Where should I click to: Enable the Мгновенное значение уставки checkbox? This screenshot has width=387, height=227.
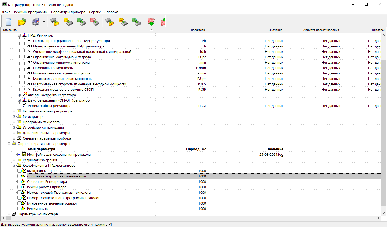19,203
